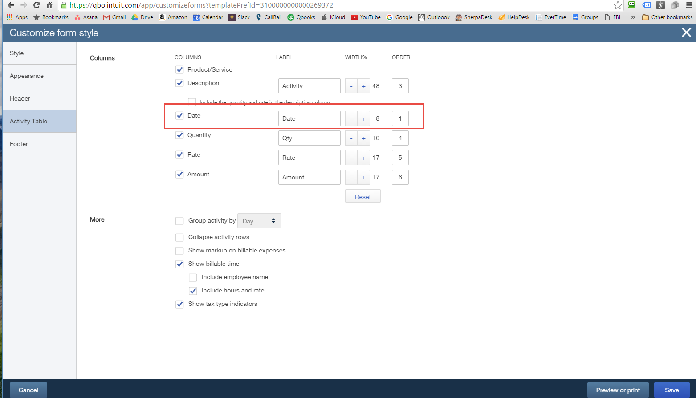Open Other bookmarks folder
This screenshot has height=398, width=696.
pos(667,17)
